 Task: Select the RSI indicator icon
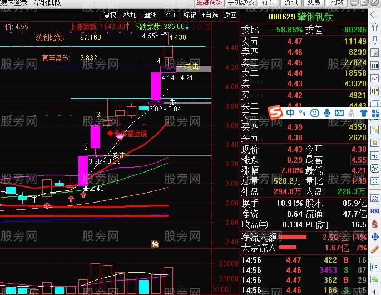tap(374, 211)
